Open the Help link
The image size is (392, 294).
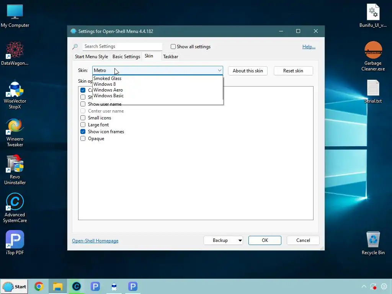pyautogui.click(x=309, y=47)
